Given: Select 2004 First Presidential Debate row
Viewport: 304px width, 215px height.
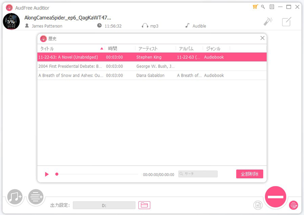Looking at the screenshot, I should click(152, 66).
